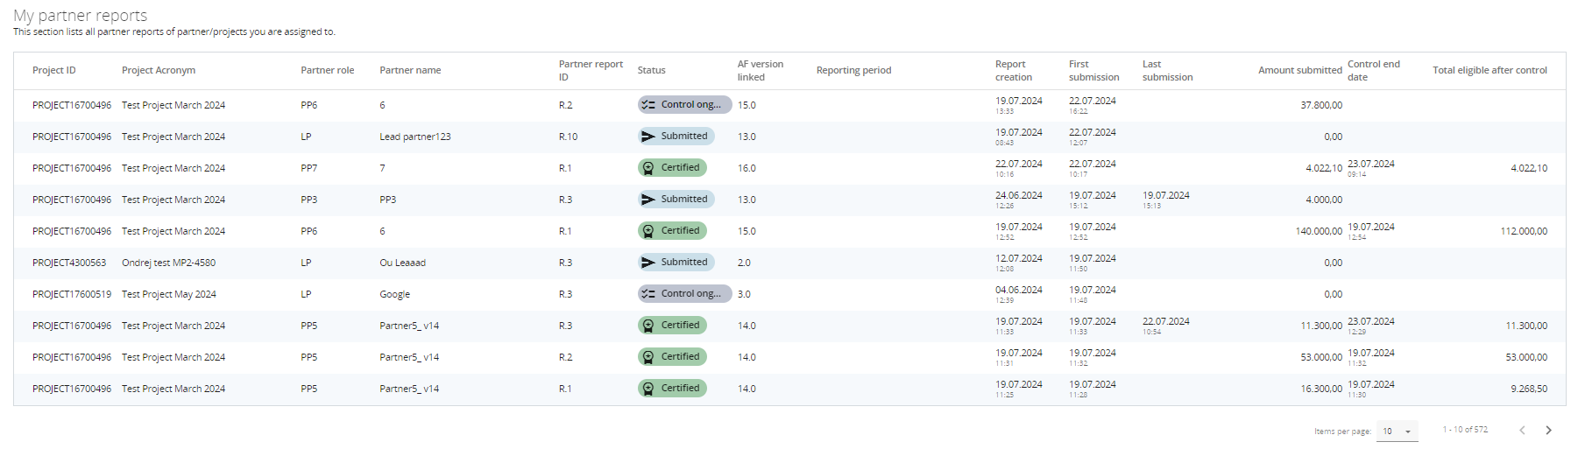Select Test Project May 2024 acronym
The image size is (1578, 449).
click(x=169, y=294)
